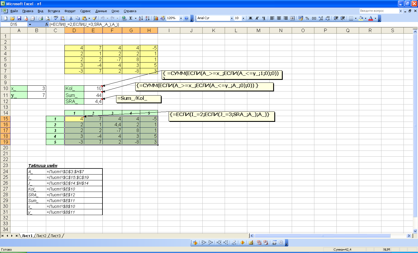Viewport: 418px width, 253px height.
Task: Merge and center the selected cells
Action: click(x=292, y=18)
